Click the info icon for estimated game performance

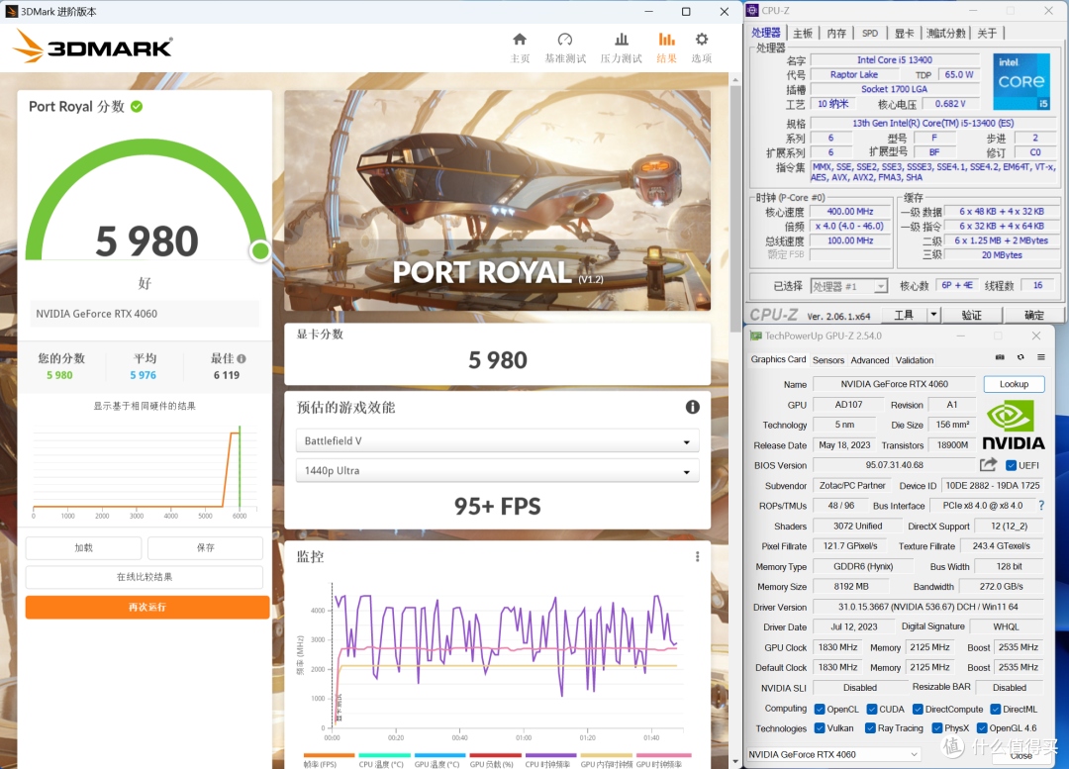click(x=692, y=407)
